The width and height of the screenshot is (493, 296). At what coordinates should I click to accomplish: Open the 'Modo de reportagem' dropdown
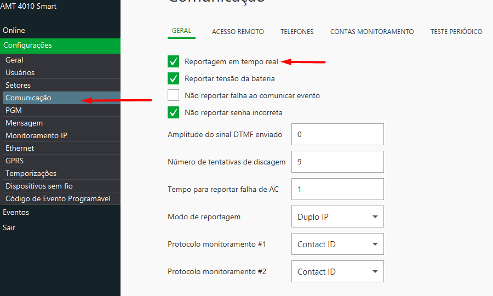[337, 217]
